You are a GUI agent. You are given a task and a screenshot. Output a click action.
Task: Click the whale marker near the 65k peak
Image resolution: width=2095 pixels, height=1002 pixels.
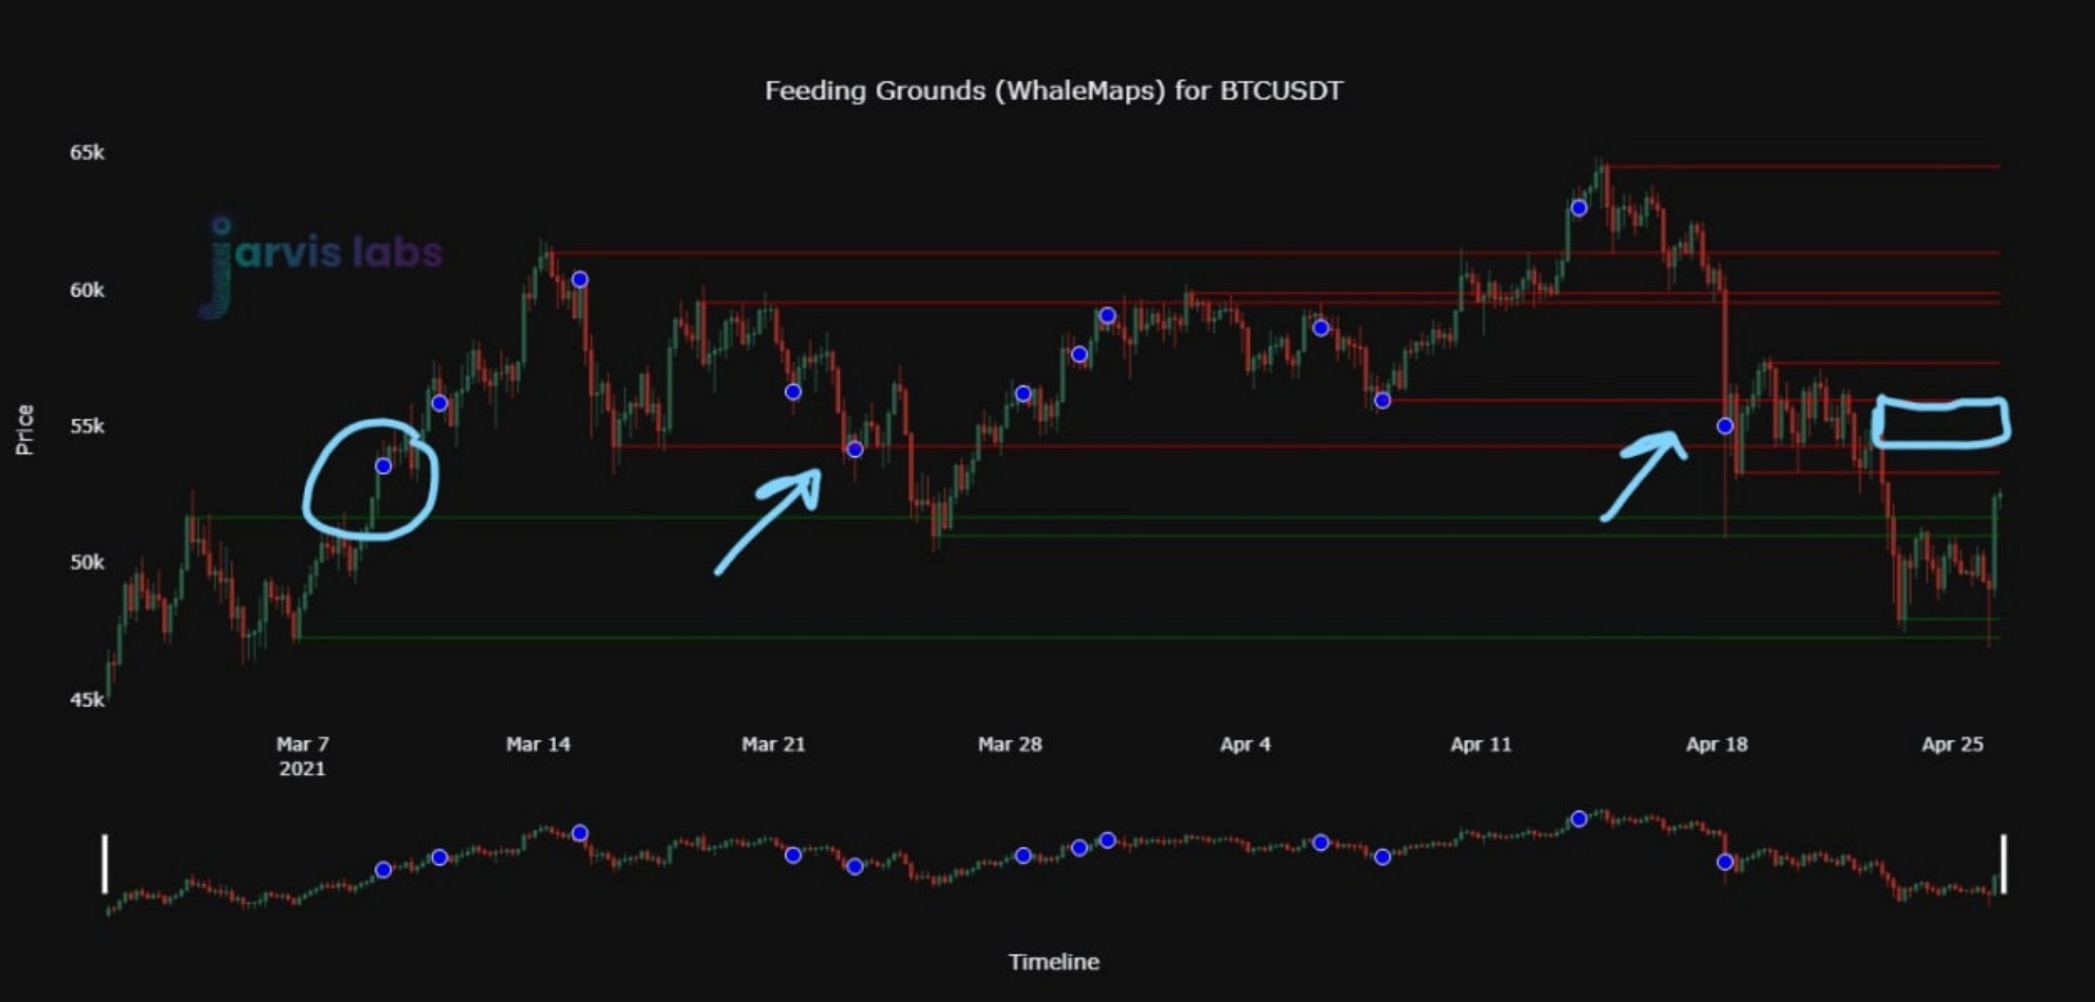[x=1578, y=208]
